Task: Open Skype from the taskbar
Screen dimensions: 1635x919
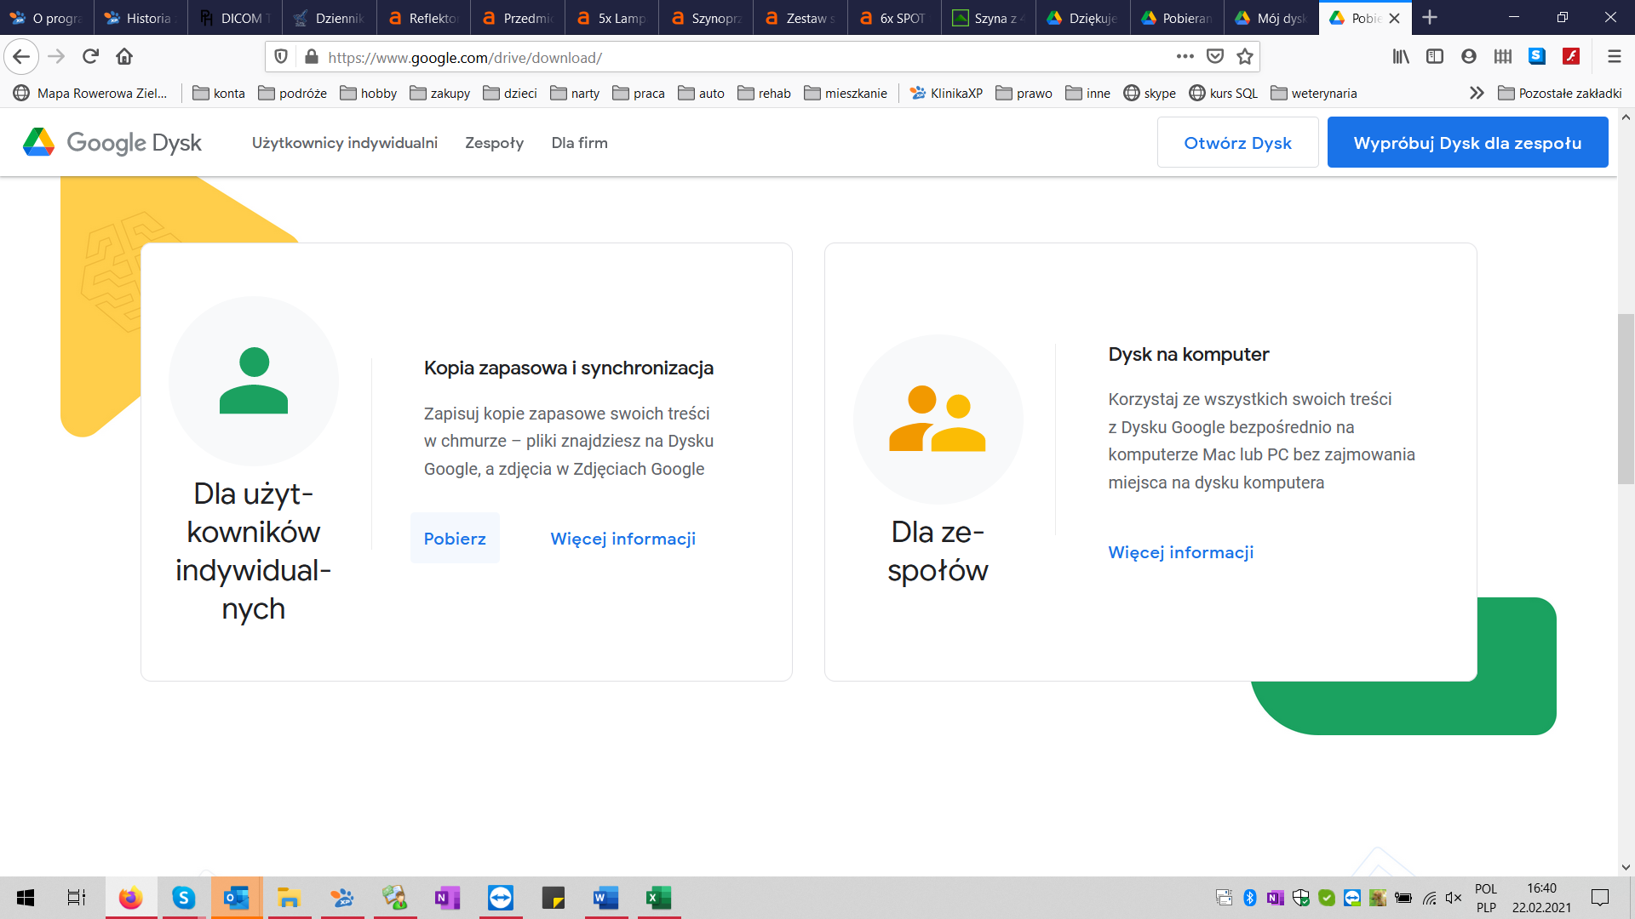Action: (183, 898)
